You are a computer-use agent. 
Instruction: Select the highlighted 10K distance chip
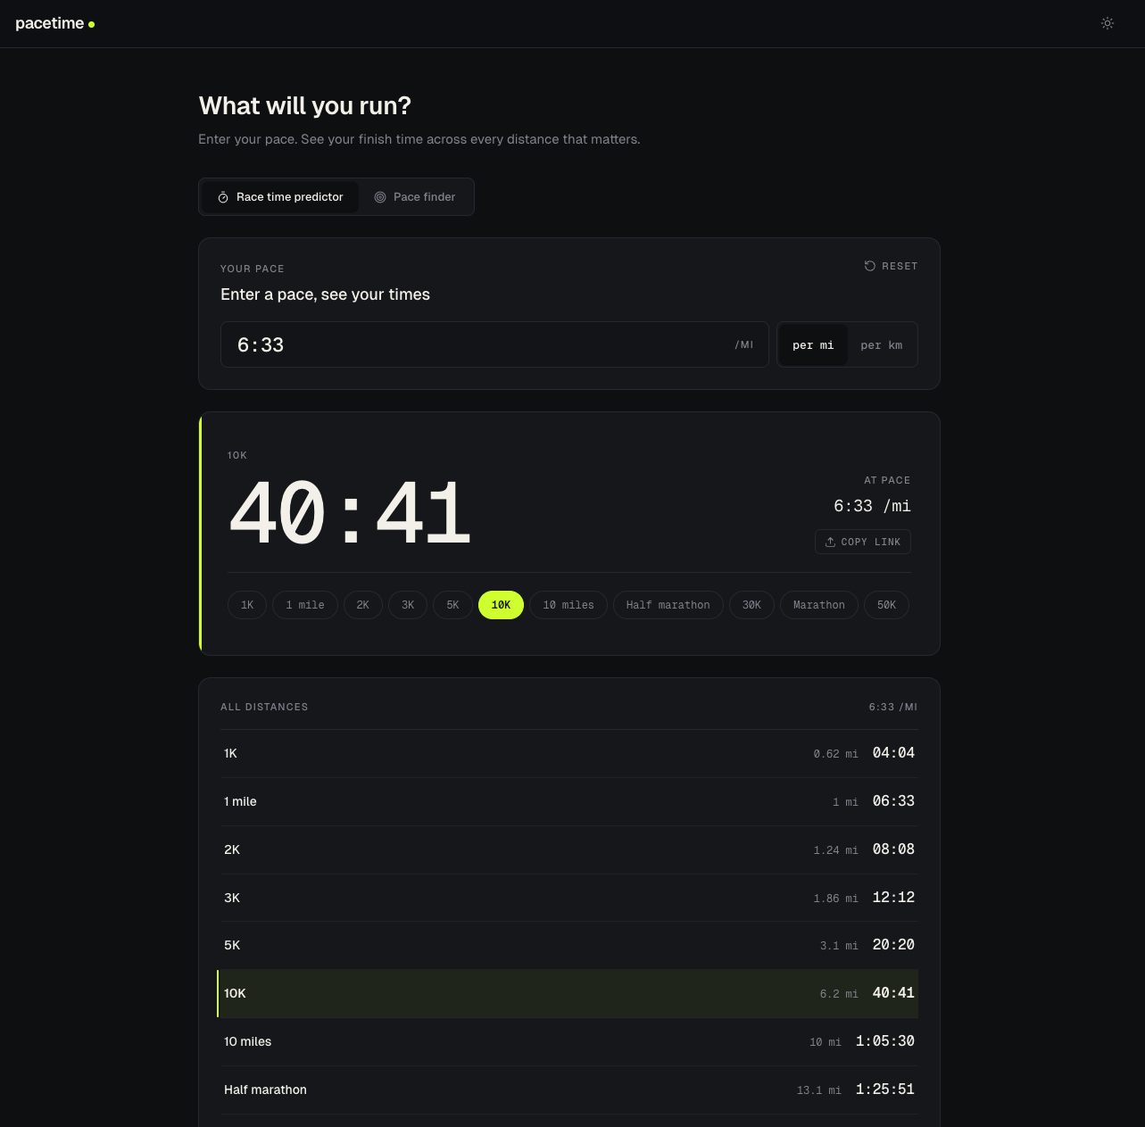501,605
